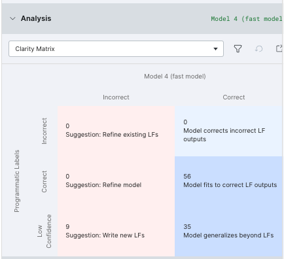284x259 pixels.
Task: Click the 'Refine model' suggestion cell
Action: [116, 181]
